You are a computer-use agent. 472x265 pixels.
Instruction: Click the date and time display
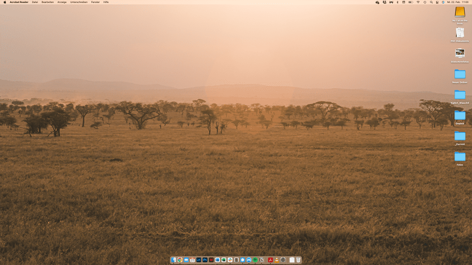(457, 2)
